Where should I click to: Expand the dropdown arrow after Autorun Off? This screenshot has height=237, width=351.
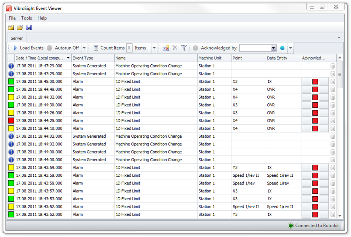pos(84,48)
